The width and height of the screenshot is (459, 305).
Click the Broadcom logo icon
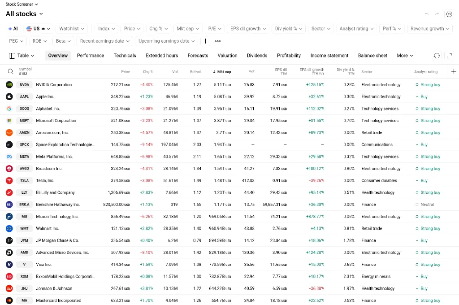click(x=9, y=169)
